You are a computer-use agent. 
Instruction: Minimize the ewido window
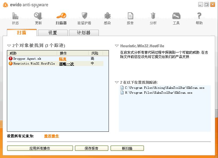pos(200,5)
